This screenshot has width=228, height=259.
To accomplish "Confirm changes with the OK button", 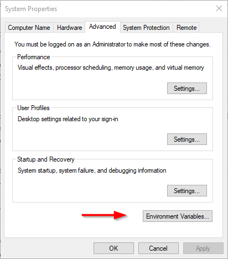I will [x=113, y=248].
